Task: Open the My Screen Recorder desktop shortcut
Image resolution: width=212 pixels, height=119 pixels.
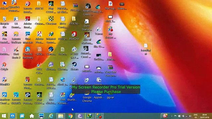Action: click(110, 33)
